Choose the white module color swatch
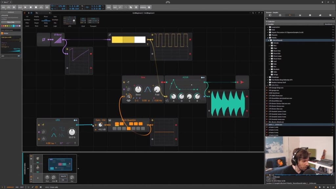The width and height of the screenshot is (336, 189). pyautogui.click(x=20, y=26)
